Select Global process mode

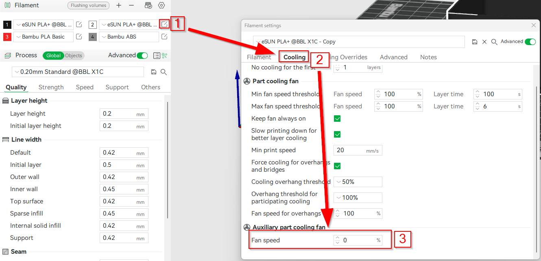[x=53, y=56]
